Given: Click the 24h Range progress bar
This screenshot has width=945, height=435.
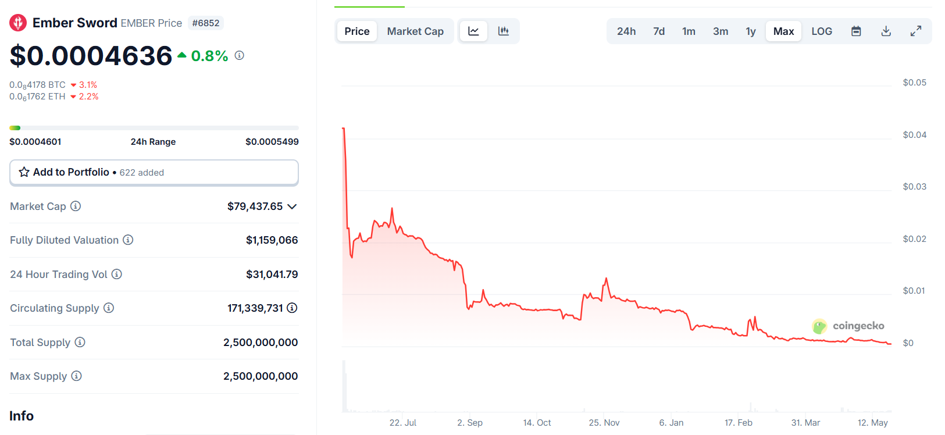Looking at the screenshot, I should [154, 128].
